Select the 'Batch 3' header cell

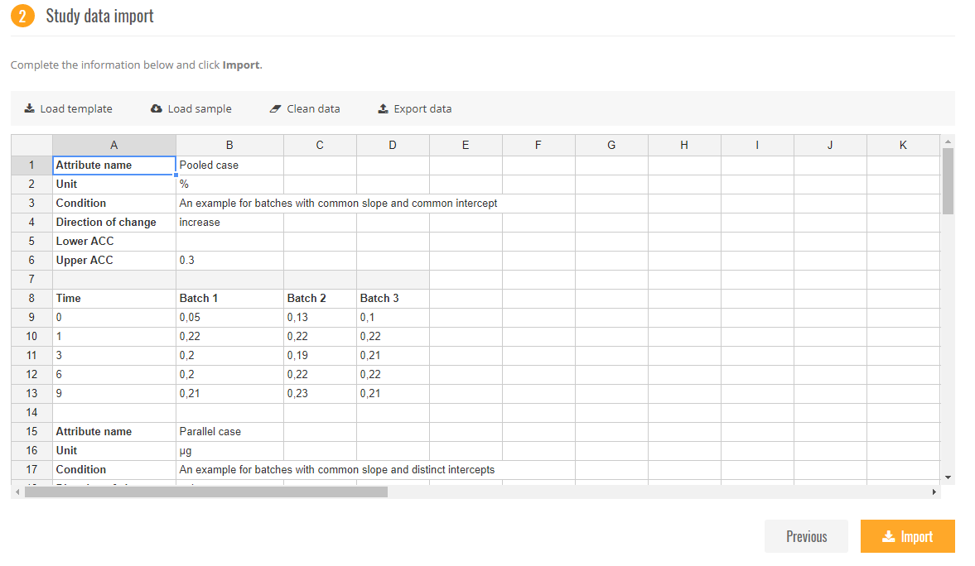[x=393, y=298]
